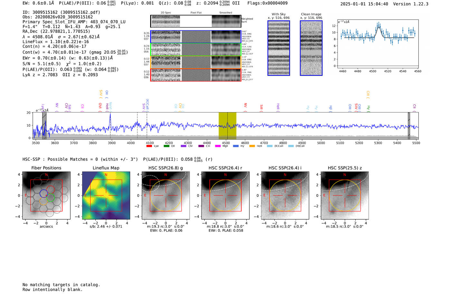Click the OVI line label above spectrum

click(100, 107)
